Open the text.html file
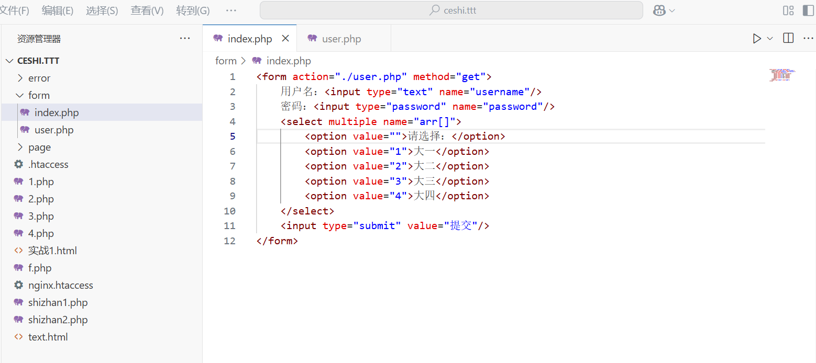 coord(102,337)
